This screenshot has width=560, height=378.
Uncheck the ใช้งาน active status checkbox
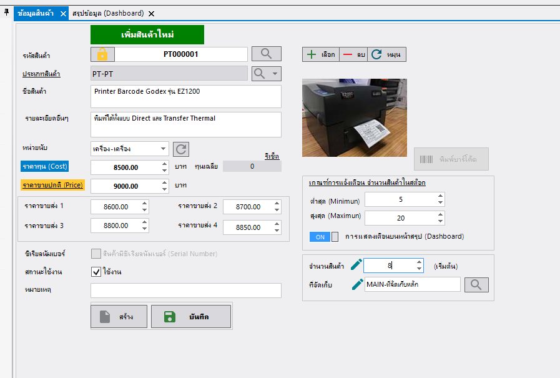click(x=96, y=272)
